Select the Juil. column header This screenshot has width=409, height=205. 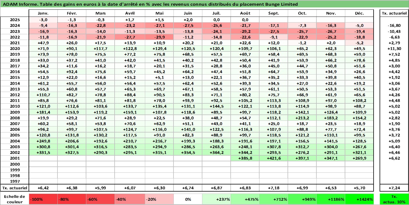coord(216,13)
